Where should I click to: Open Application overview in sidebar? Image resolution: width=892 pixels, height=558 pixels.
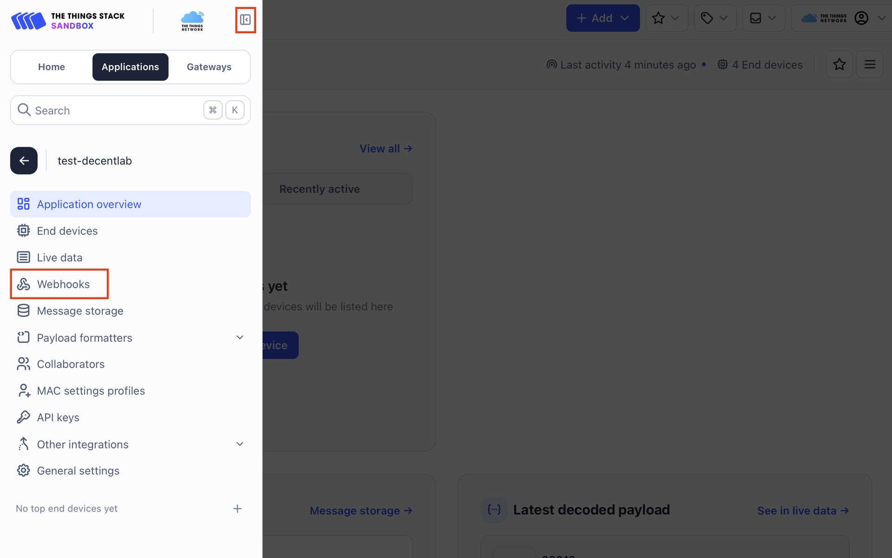(131, 204)
